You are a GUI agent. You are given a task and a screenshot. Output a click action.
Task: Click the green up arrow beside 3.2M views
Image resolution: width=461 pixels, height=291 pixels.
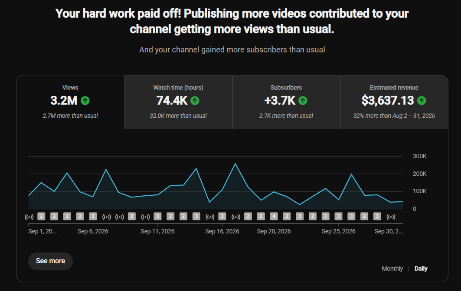click(85, 101)
